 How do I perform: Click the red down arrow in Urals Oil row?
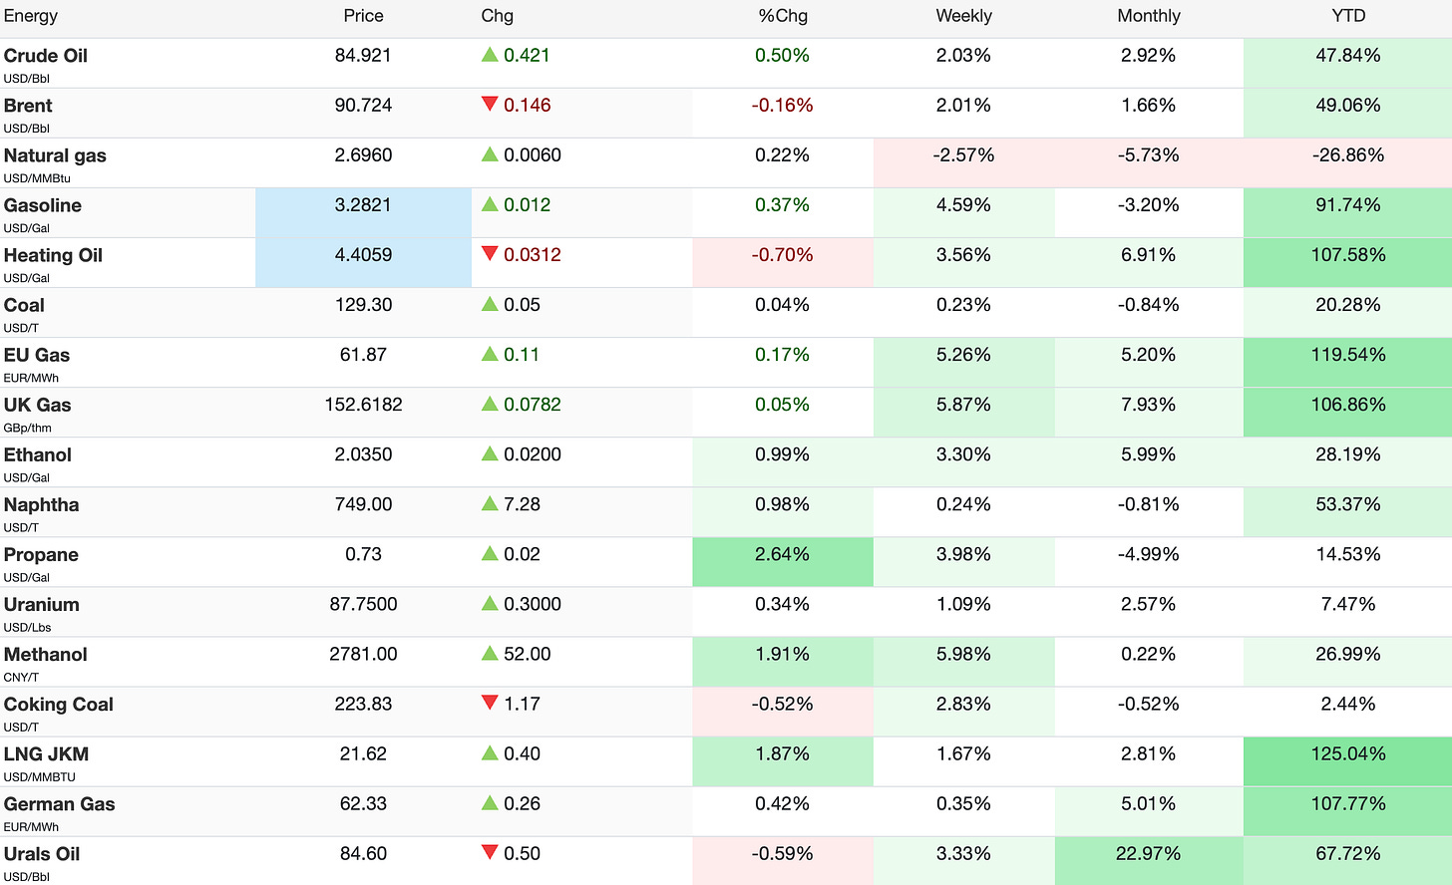[x=490, y=853]
